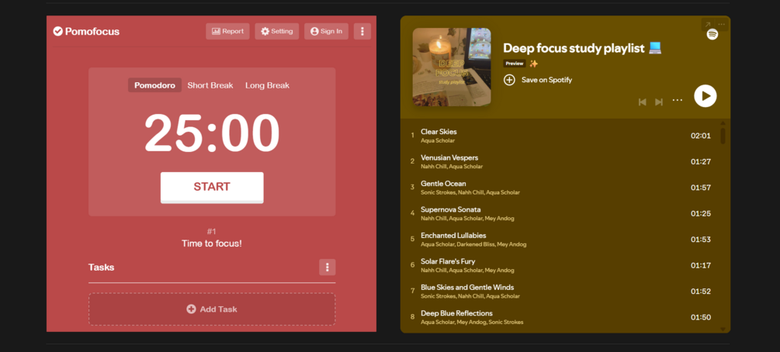Skip to the next track

click(x=659, y=102)
